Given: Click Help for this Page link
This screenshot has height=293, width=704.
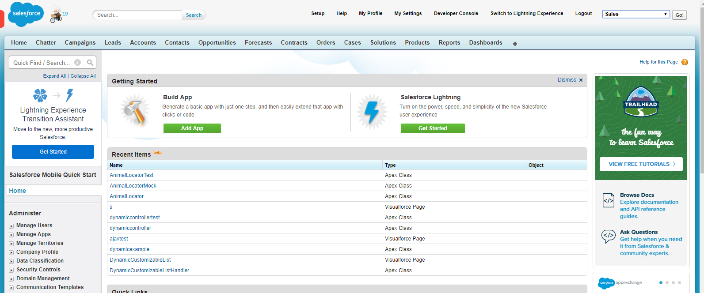Looking at the screenshot, I should click(x=658, y=62).
